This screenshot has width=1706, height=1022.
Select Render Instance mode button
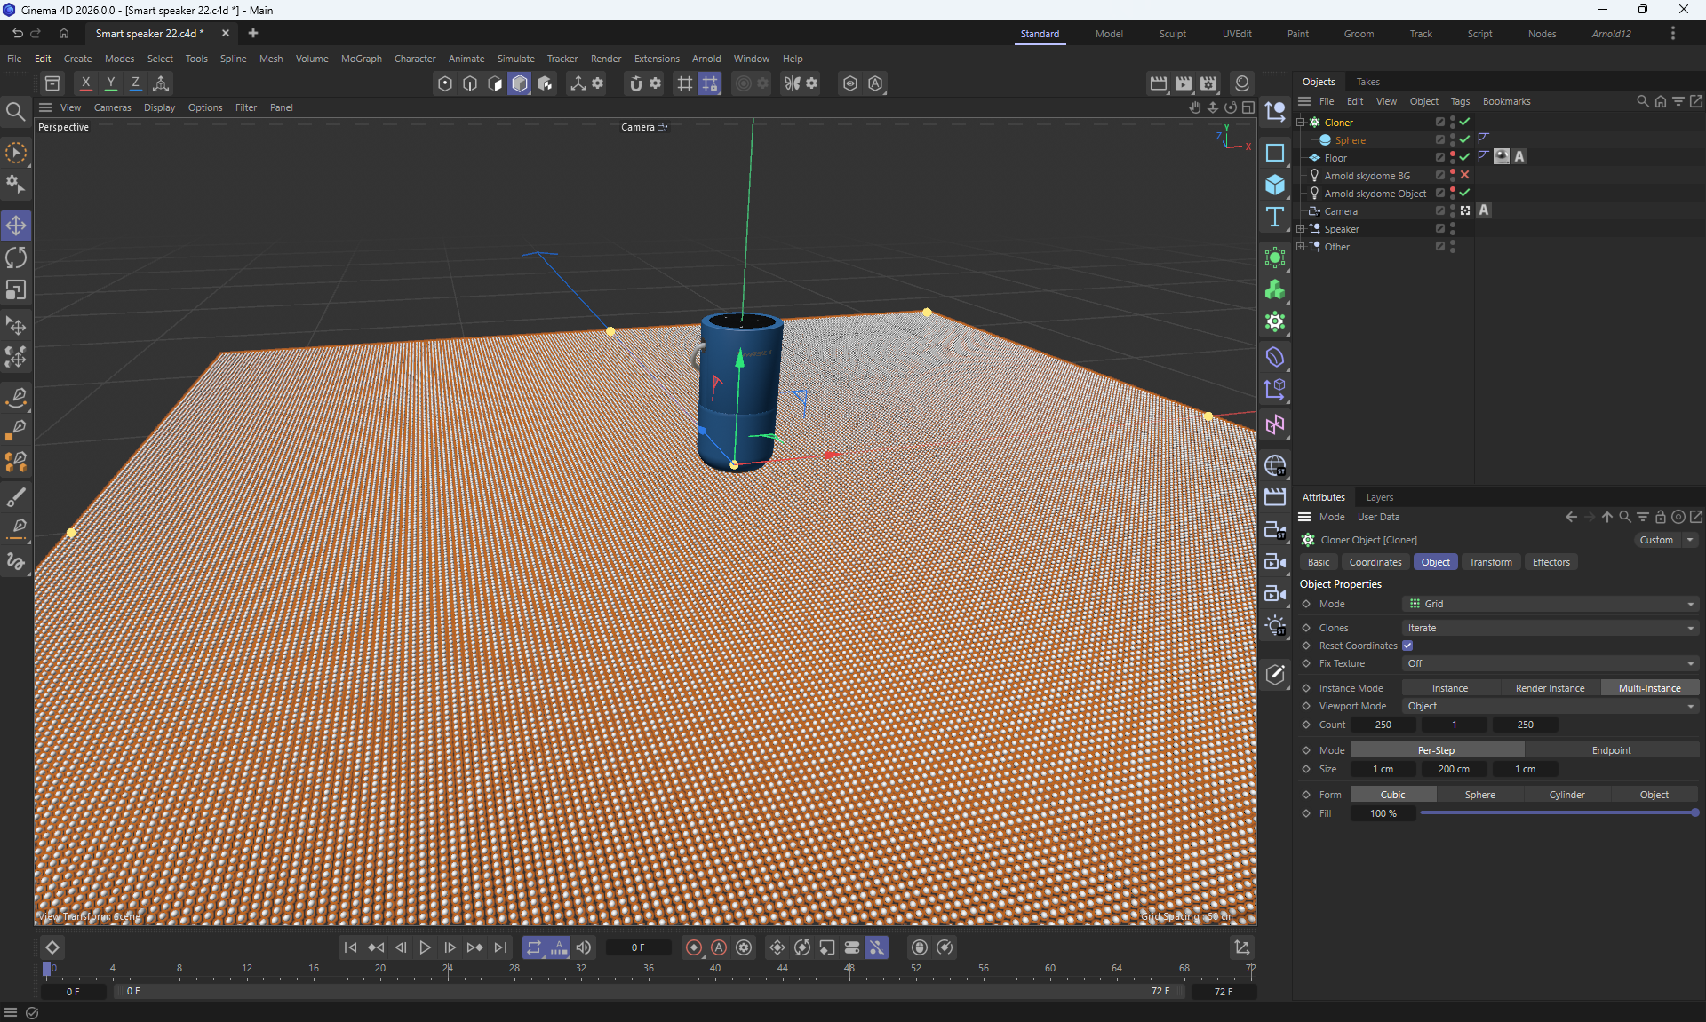[1550, 688]
